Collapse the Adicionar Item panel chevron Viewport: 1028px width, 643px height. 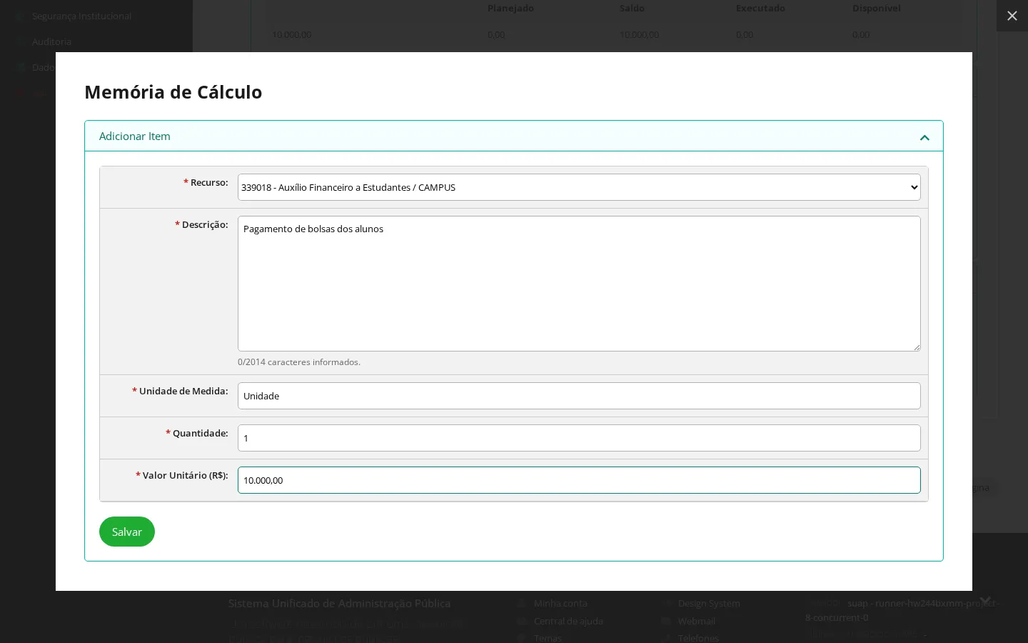[924, 137]
